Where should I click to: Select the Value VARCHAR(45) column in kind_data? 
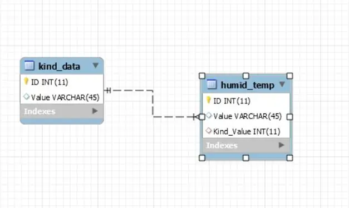point(62,97)
